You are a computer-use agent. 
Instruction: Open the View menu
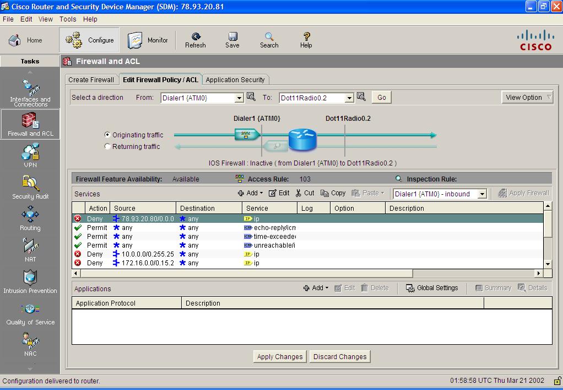click(46, 19)
